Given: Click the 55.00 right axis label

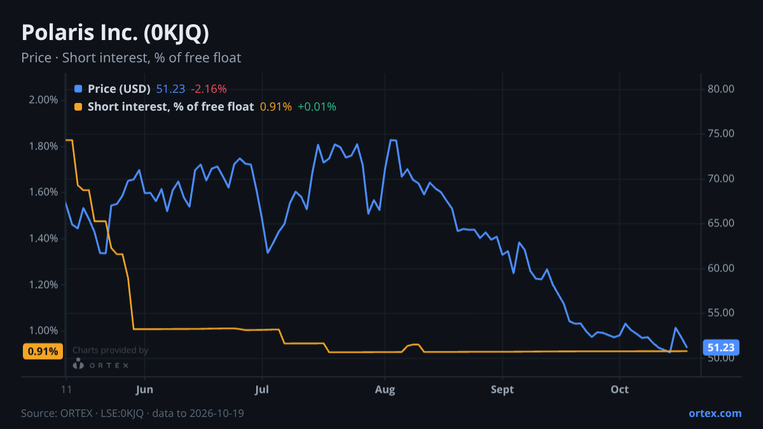Looking at the screenshot, I should 721,313.
